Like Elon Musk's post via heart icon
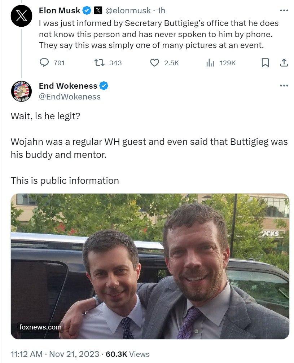 [154, 62]
